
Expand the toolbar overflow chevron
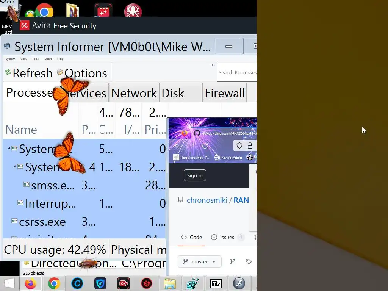(x=213, y=65)
